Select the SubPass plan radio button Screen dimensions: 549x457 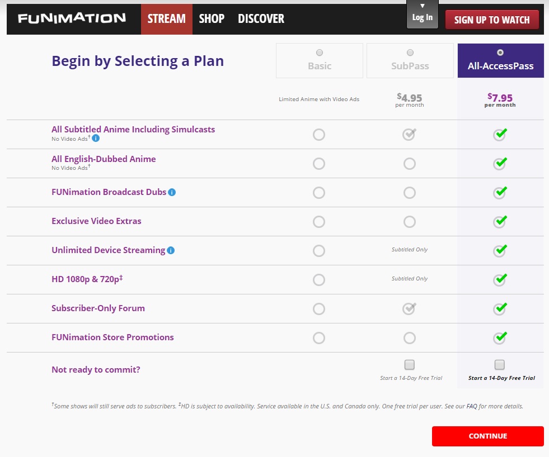tap(410, 53)
